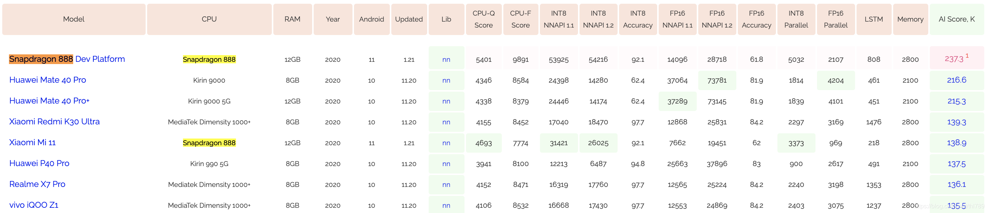Select AI score 138.9 for Xiaomi Mi 11

pos(957,143)
